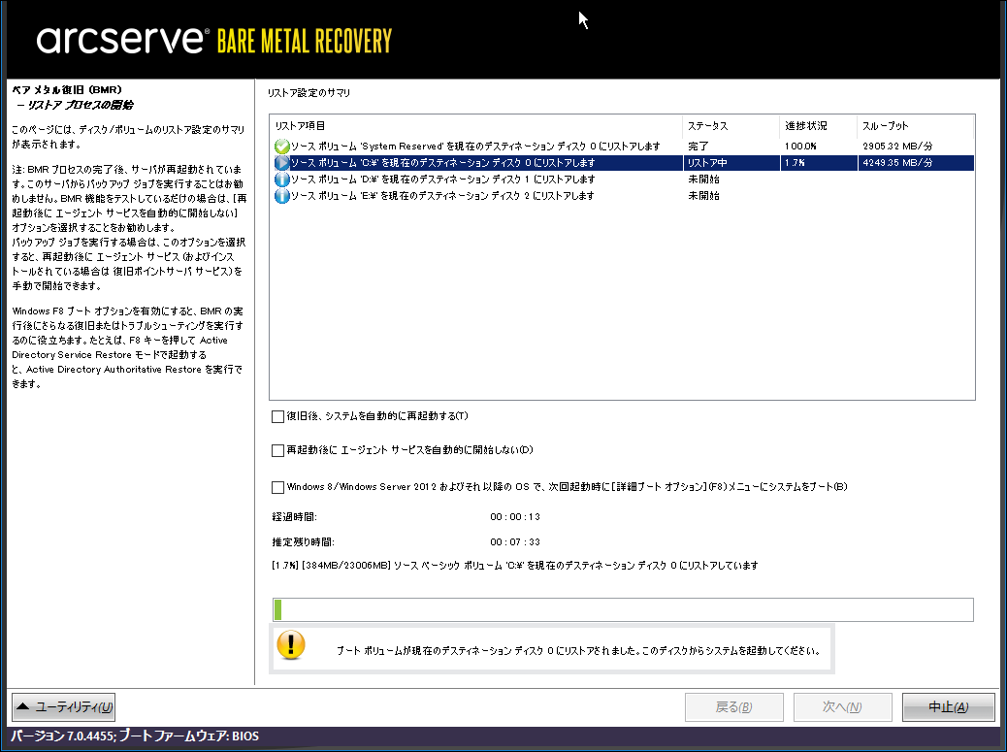Click the info icon for the D:\ volume row
Image resolution: width=1007 pixels, height=752 pixels.
tap(281, 180)
